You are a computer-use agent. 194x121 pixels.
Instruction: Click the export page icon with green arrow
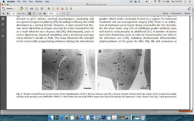tap(71, 8)
